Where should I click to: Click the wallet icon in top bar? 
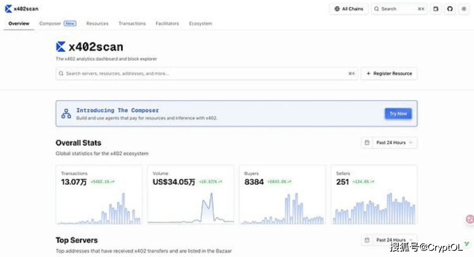[x=436, y=9]
